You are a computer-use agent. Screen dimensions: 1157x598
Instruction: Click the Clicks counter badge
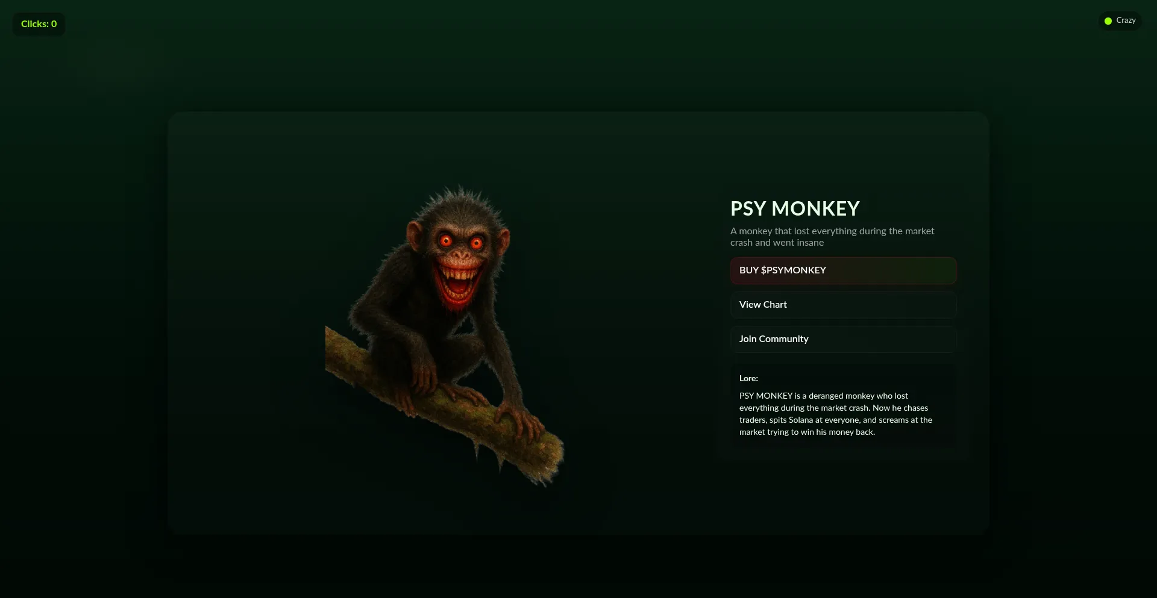click(x=39, y=24)
